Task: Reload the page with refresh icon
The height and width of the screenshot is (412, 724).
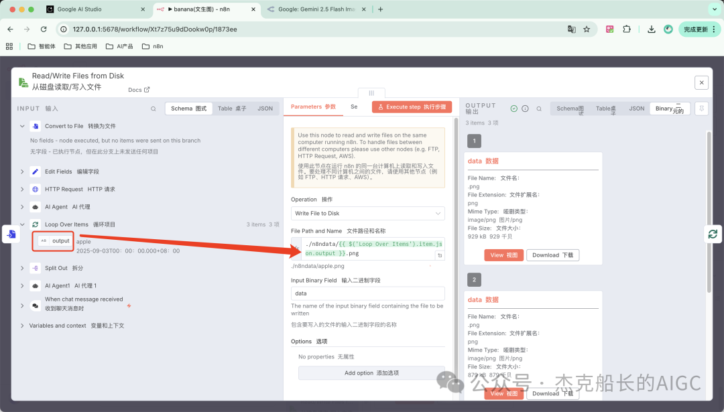Action: point(44,29)
